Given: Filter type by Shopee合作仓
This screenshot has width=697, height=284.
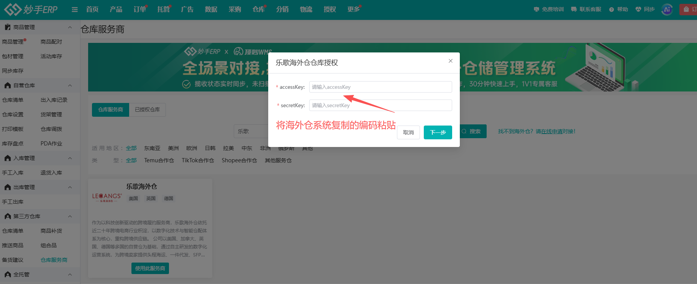Looking at the screenshot, I should 239,160.
